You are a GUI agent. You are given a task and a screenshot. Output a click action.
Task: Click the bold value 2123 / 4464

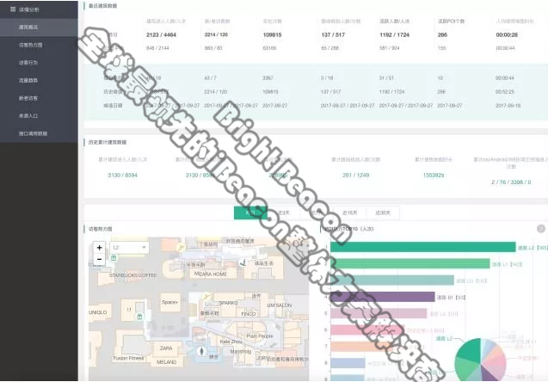click(x=161, y=34)
